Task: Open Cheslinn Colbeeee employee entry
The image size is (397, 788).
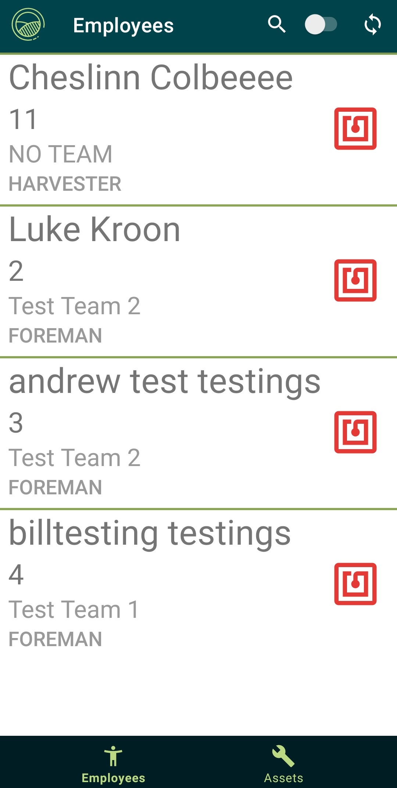Action: [x=151, y=78]
